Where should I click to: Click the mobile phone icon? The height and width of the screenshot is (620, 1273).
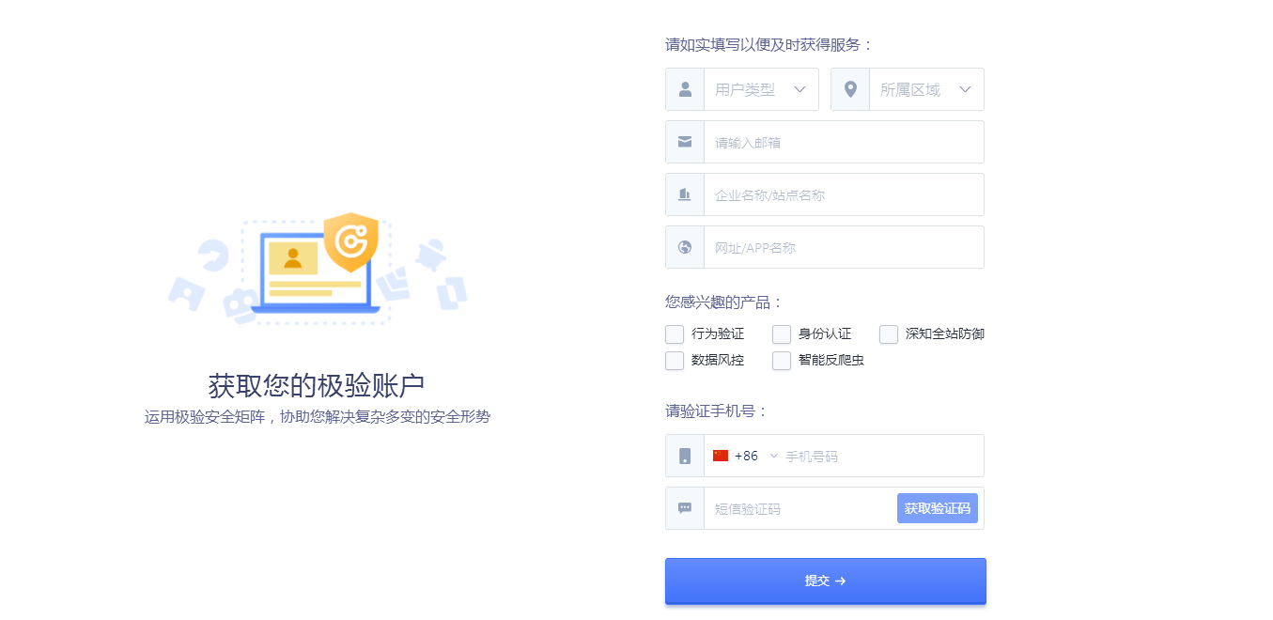(685, 456)
